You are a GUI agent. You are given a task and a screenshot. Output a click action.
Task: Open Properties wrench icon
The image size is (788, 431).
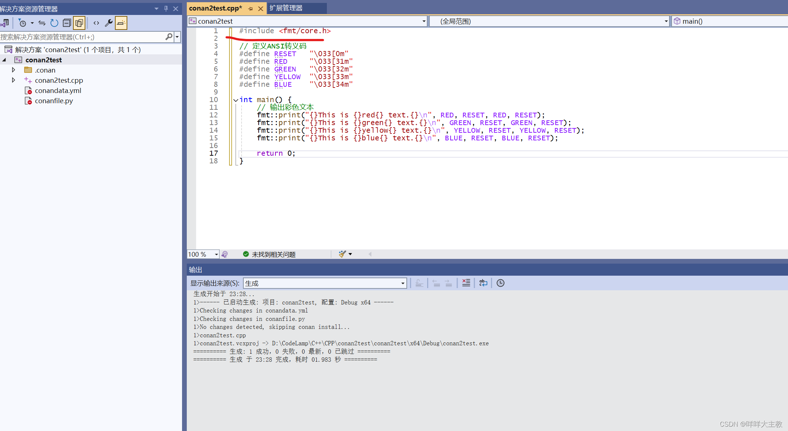click(109, 23)
